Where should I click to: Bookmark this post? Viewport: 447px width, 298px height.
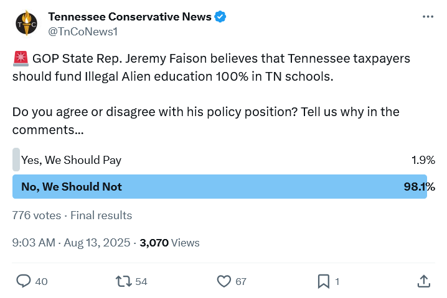pos(324,281)
